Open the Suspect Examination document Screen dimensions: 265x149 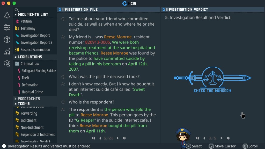[33, 49]
